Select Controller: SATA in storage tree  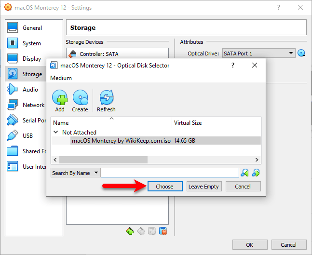point(117,54)
